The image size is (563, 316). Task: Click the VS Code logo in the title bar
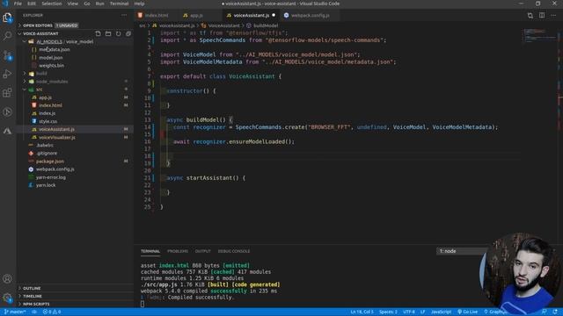5,4
